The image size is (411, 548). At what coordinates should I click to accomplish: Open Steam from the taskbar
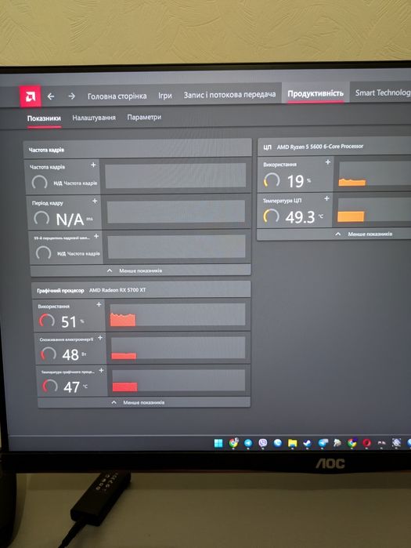[307, 443]
